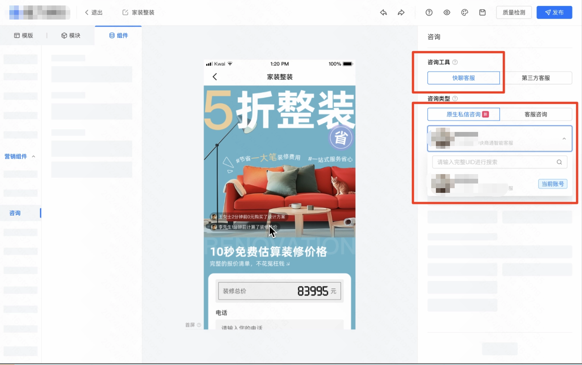This screenshot has width=582, height=365.
Task: Collapse the account selection dropdown chevron
Action: (x=564, y=139)
